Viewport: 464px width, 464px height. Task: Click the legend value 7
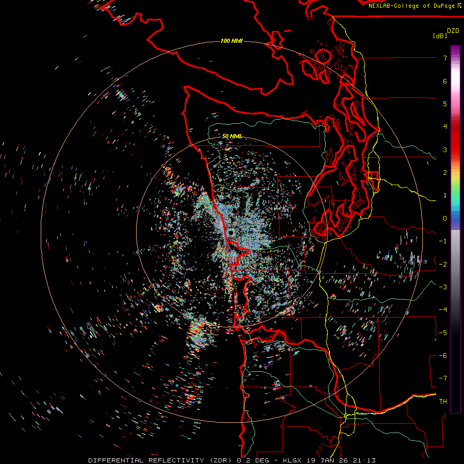[x=445, y=58]
